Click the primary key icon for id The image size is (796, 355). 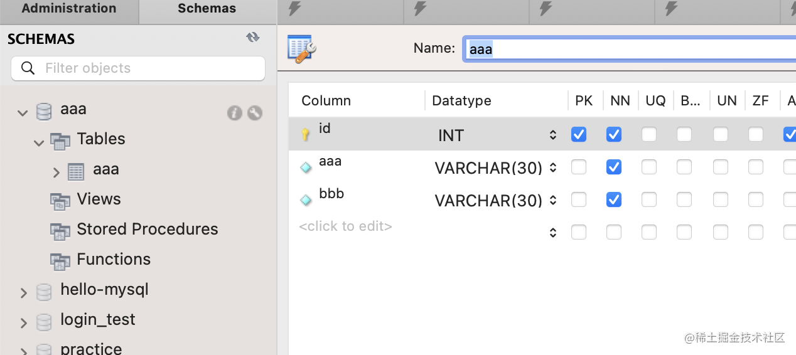tap(306, 134)
